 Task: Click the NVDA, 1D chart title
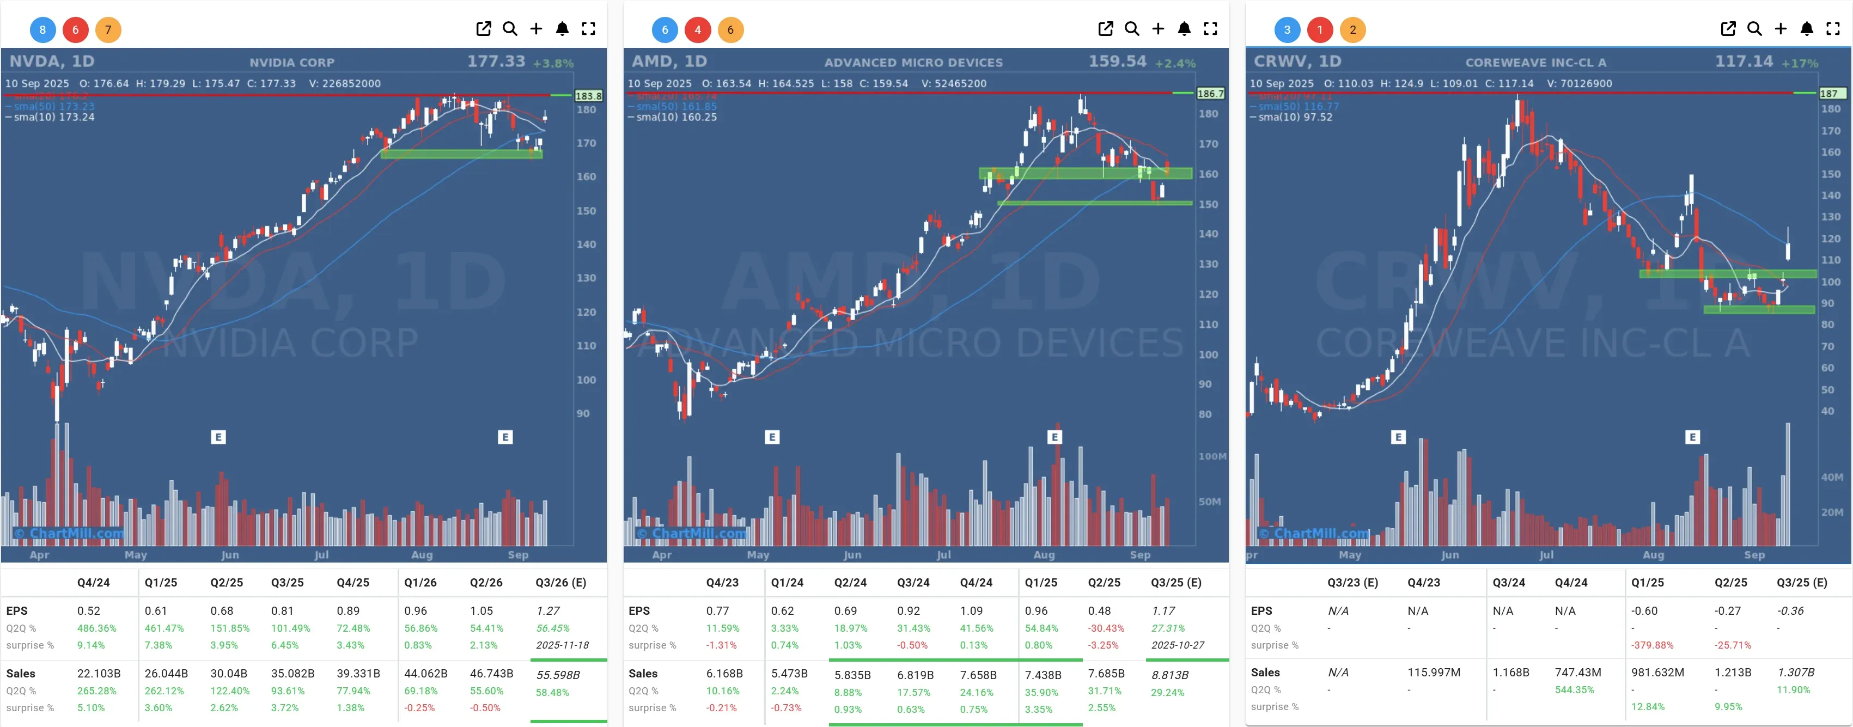tap(52, 61)
